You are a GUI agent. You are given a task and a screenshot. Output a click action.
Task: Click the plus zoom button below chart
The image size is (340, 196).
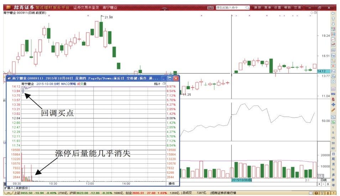pyautogui.click(x=319, y=184)
